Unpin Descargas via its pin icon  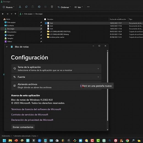(x=41, y=29)
